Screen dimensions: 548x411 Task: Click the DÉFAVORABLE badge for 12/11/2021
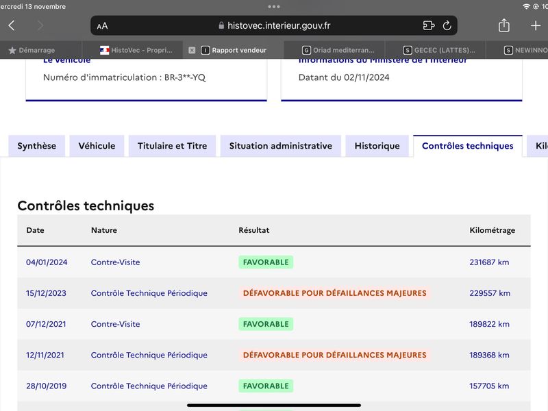(335, 355)
